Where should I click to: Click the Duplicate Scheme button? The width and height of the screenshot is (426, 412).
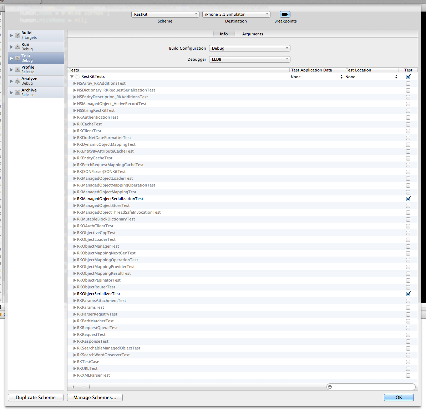pyautogui.click(x=36, y=398)
